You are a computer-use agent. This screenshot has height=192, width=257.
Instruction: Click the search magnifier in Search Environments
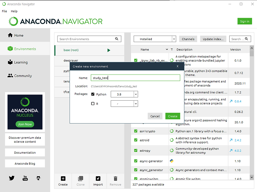(x=117, y=39)
